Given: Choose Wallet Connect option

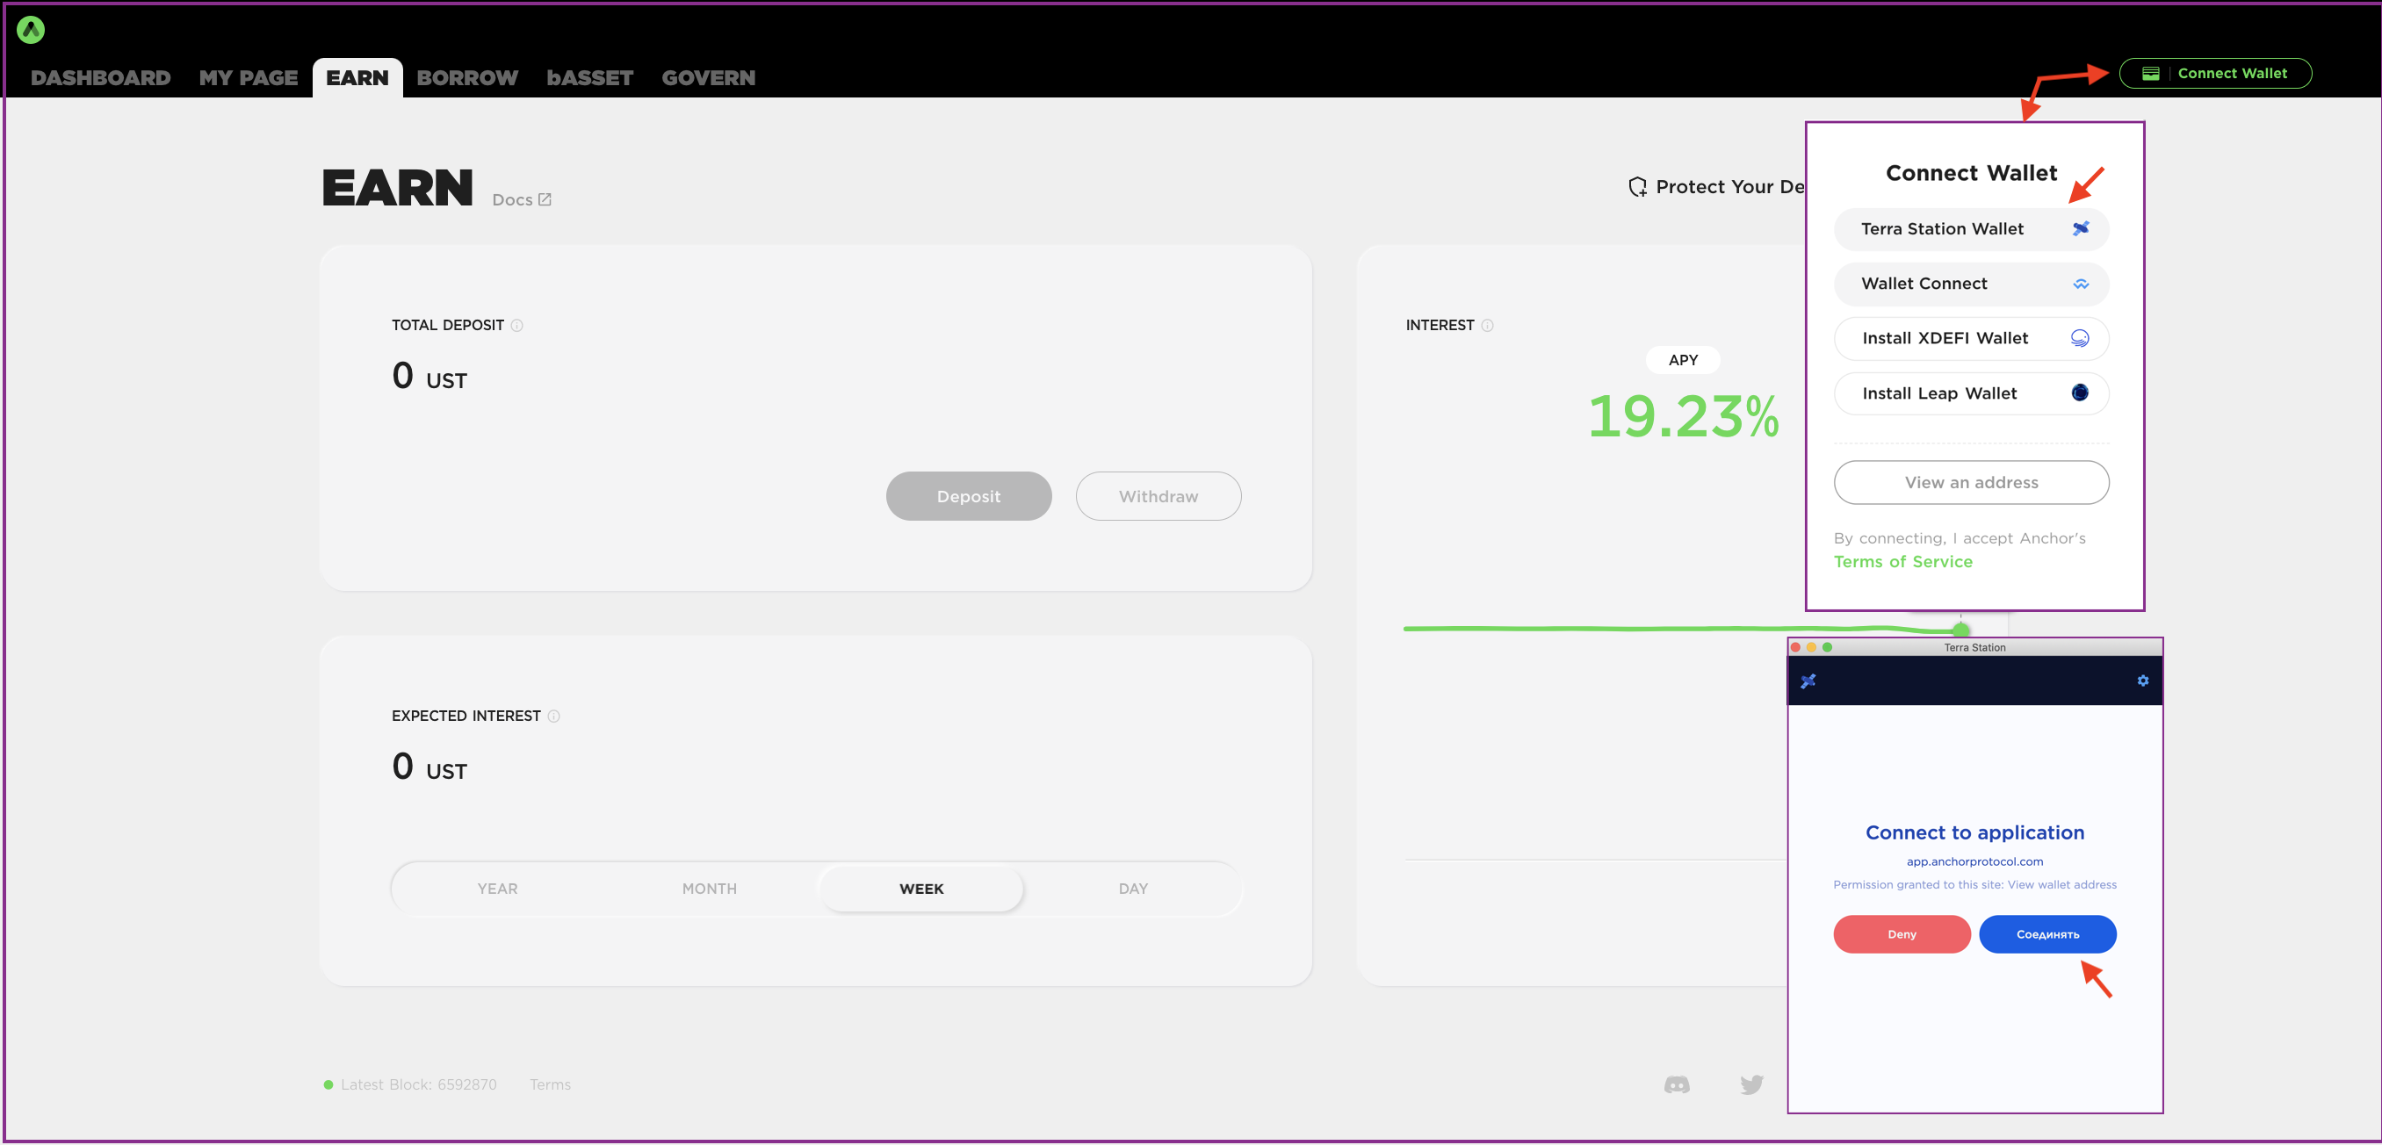Looking at the screenshot, I should tap(1971, 284).
